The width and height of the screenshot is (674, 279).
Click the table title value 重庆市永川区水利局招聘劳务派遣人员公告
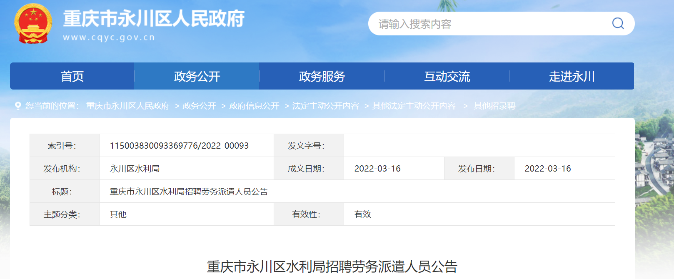pos(189,191)
